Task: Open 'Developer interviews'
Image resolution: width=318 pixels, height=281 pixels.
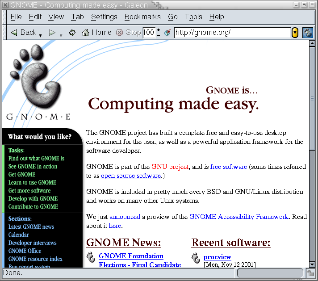Action: point(33,243)
